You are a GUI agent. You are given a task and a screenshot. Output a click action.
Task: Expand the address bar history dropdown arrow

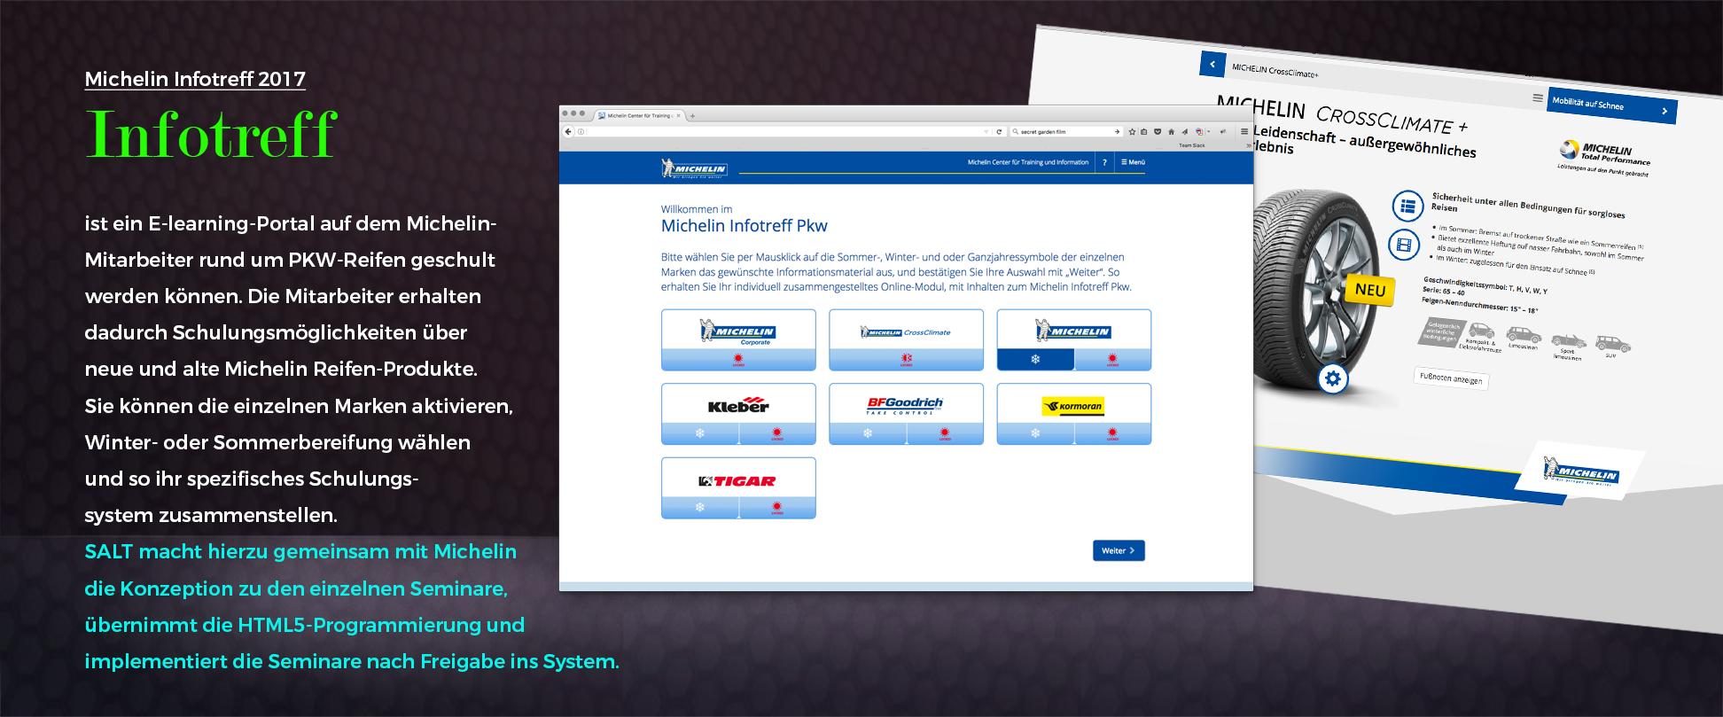tap(986, 132)
